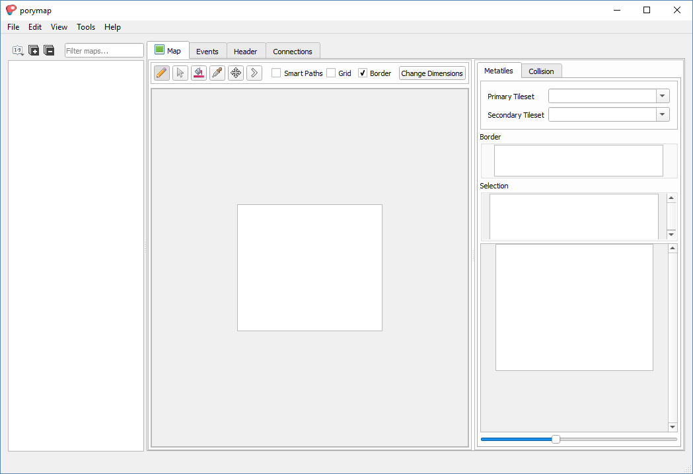Switch to the Connections tab

[293, 52]
